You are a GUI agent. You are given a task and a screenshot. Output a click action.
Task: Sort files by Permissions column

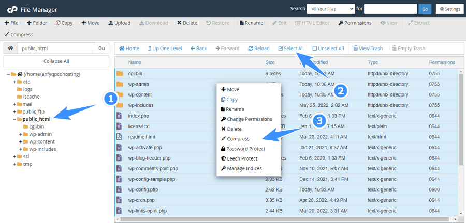[442, 62]
